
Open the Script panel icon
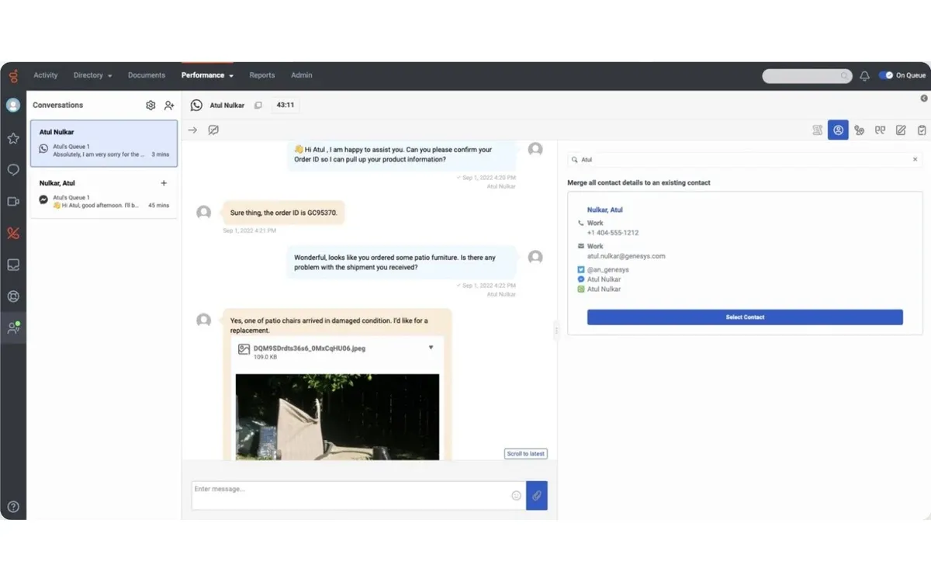[x=817, y=130]
